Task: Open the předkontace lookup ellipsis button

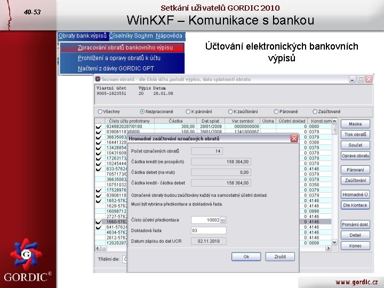Action: click(223, 220)
